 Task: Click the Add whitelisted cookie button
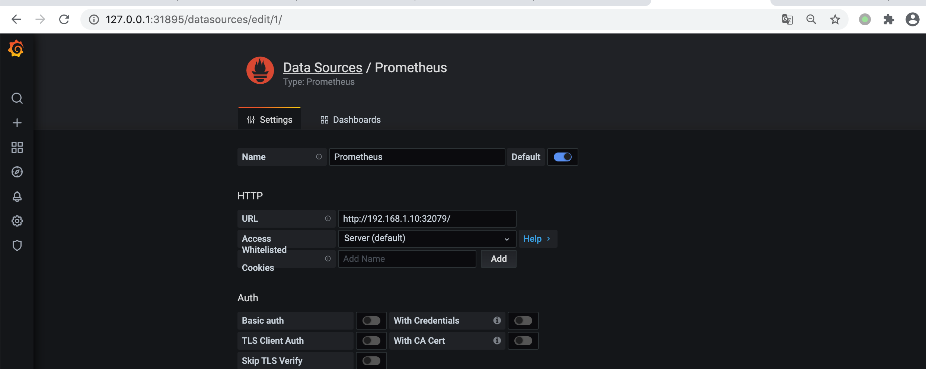[498, 259]
